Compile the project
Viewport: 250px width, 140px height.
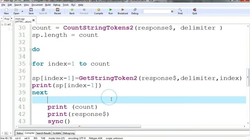pyautogui.click(x=98, y=11)
